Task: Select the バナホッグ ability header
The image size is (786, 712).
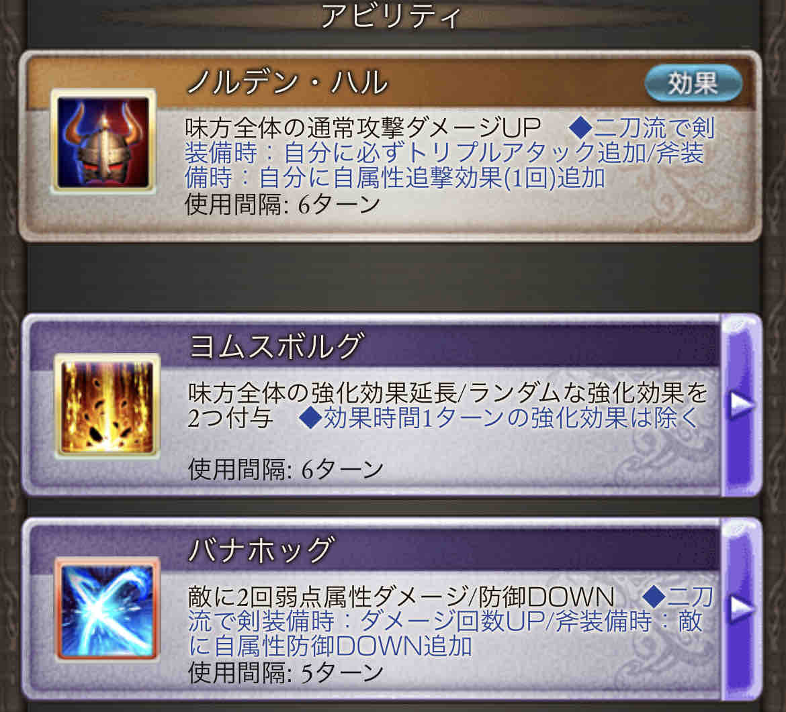Action: 261,550
